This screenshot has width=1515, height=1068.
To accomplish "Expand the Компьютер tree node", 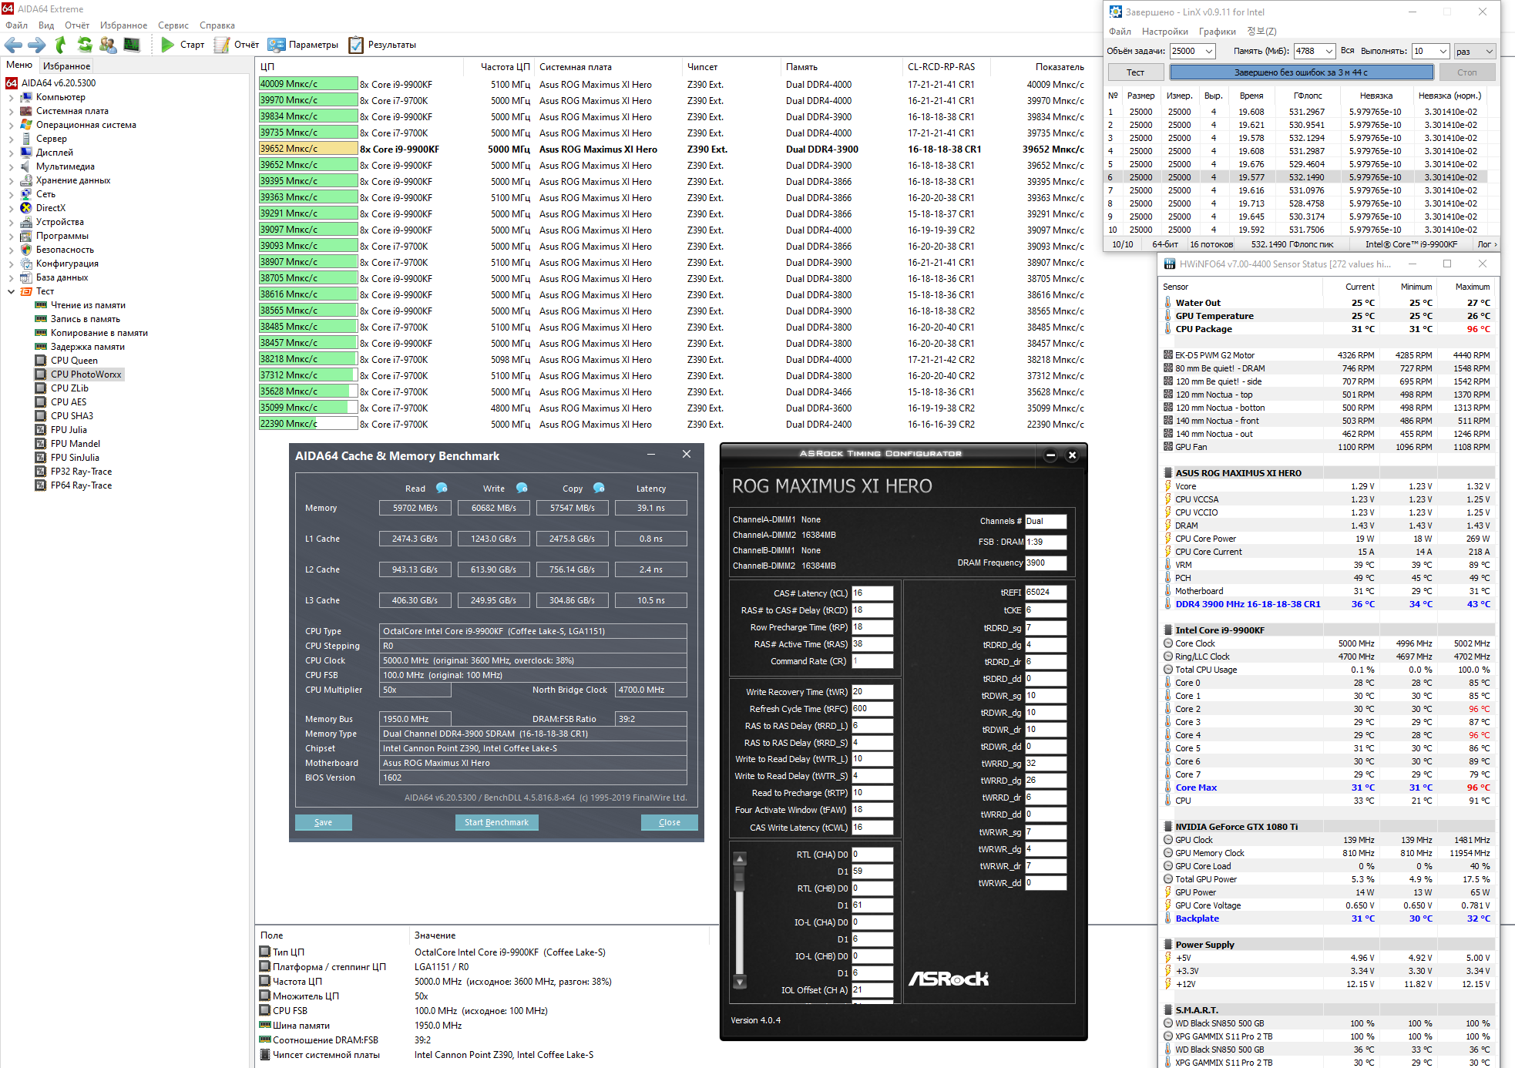I will point(11,97).
